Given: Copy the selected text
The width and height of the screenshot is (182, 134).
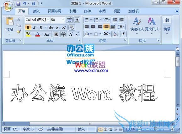Looking at the screenshot, I should (x=19, y=25).
